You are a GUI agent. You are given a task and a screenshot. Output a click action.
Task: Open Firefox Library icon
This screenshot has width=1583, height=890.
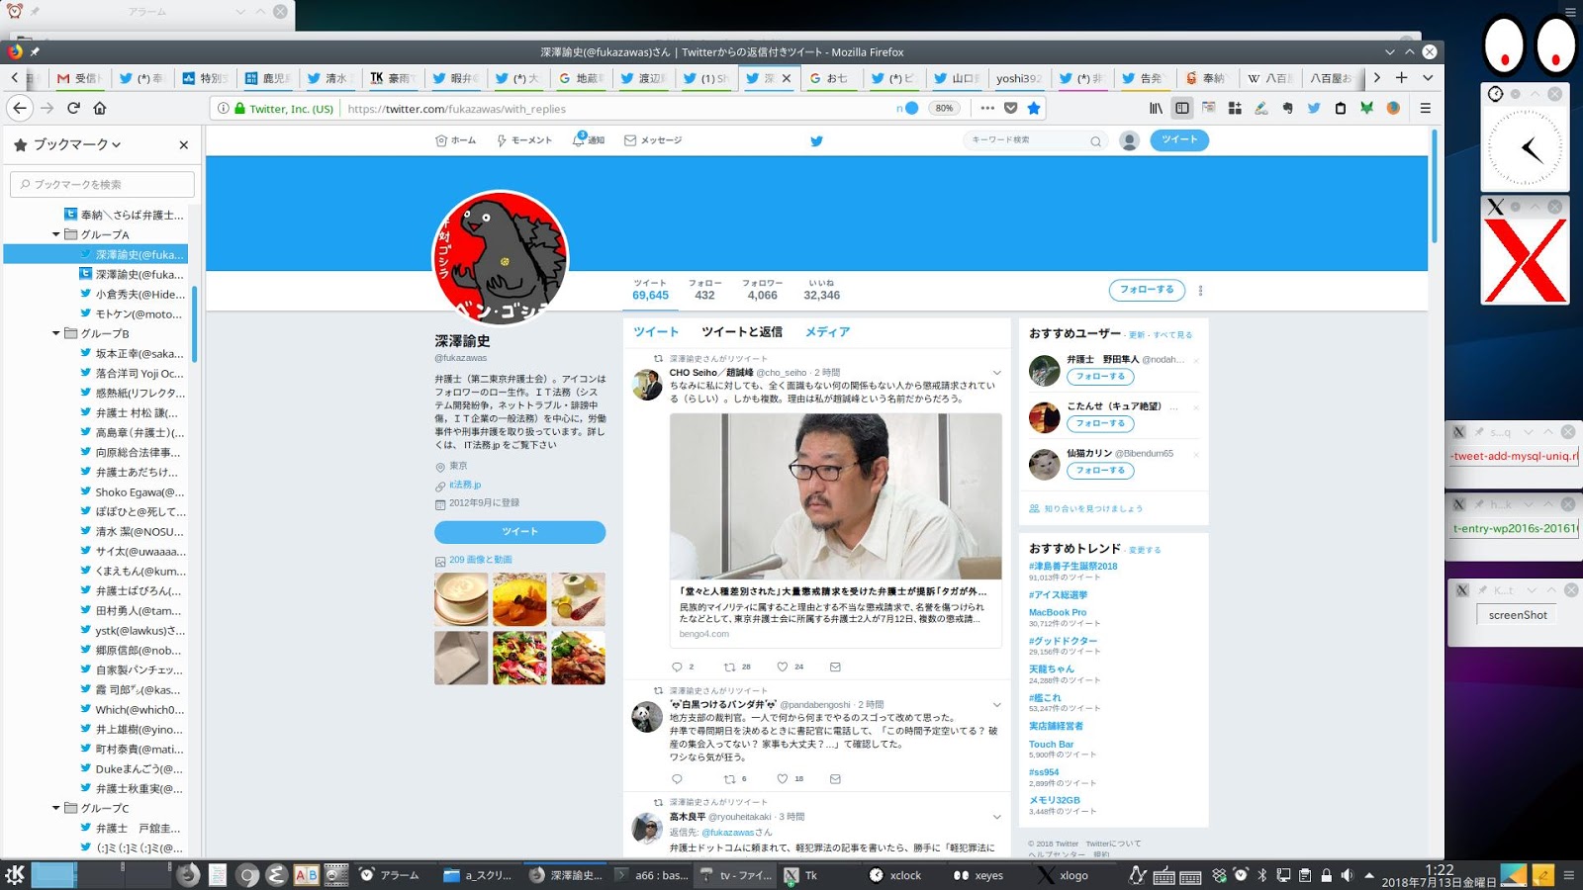pos(1156,108)
